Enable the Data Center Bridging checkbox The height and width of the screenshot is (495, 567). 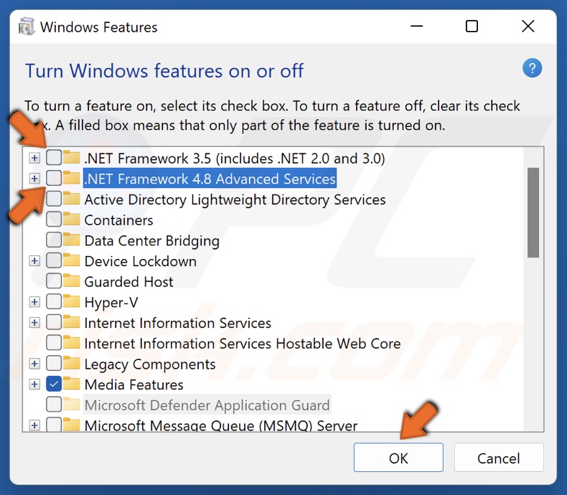(x=54, y=240)
